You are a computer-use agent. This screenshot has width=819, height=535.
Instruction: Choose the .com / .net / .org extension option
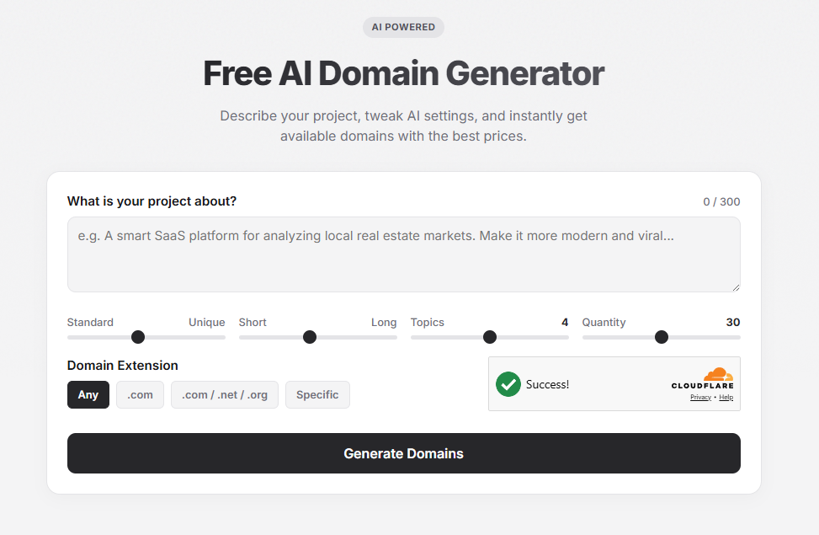tap(224, 394)
